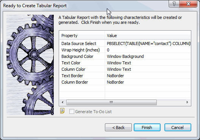Select the Data Source Select row
200x140 pixels.
pos(125,44)
